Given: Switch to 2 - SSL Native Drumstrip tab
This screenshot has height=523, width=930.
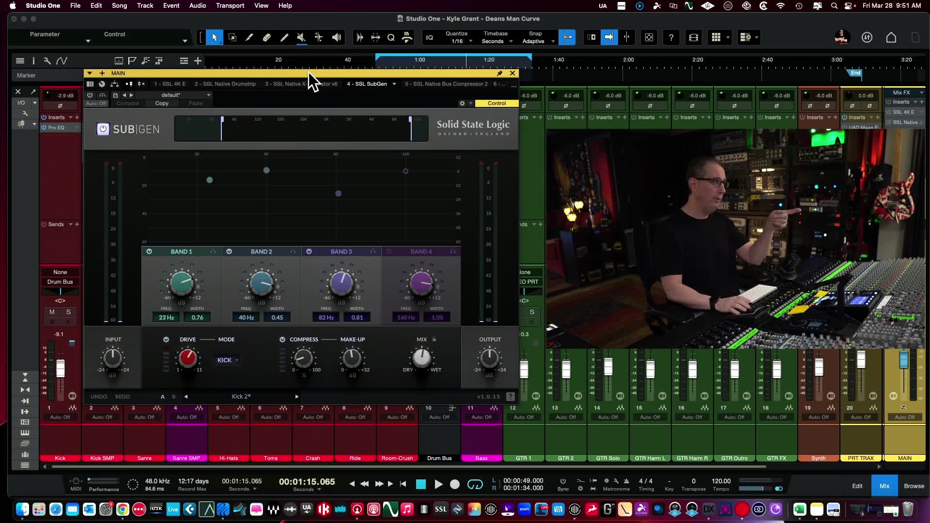Looking at the screenshot, I should pos(225,84).
